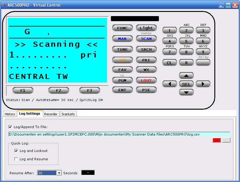The width and height of the screenshot is (240, 182).
Task: Click keypad digit 1
Action: (x=169, y=30)
